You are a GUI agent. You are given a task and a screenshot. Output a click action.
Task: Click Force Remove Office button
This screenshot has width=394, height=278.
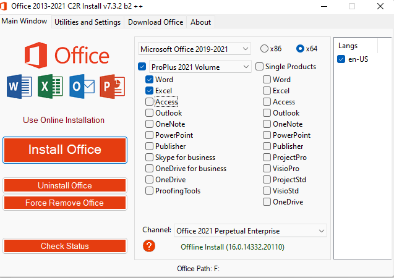pyautogui.click(x=65, y=203)
